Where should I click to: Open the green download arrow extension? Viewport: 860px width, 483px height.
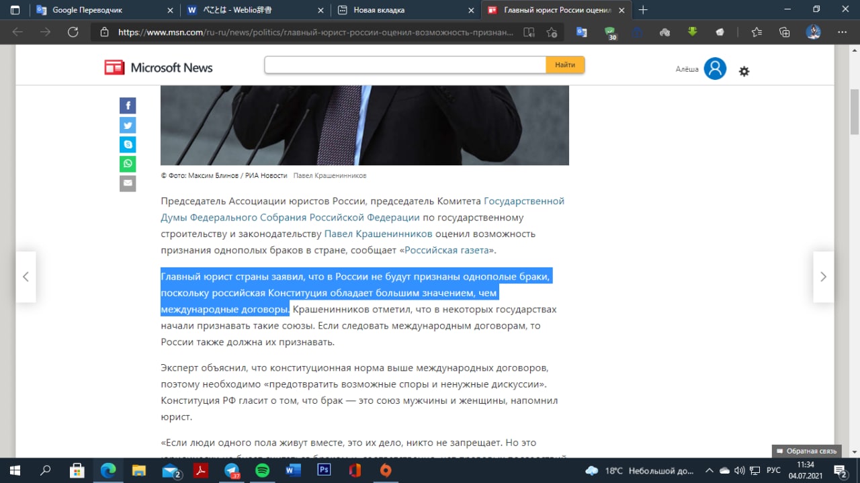point(692,32)
